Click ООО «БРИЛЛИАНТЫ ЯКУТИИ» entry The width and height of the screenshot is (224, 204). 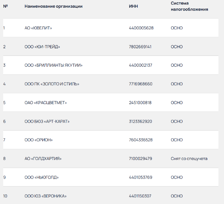[53, 65]
